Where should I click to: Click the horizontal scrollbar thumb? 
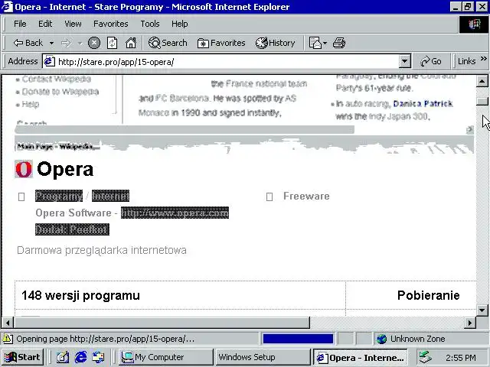tap(162, 323)
